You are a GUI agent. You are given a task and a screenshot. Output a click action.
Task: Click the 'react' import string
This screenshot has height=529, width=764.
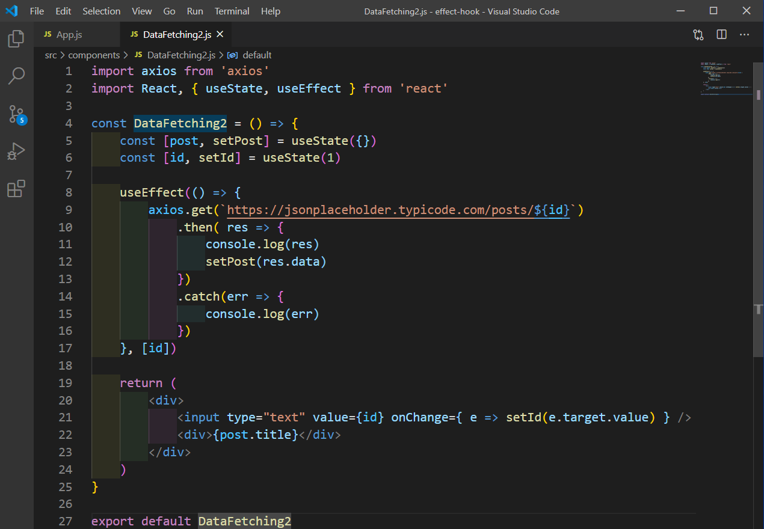point(424,88)
